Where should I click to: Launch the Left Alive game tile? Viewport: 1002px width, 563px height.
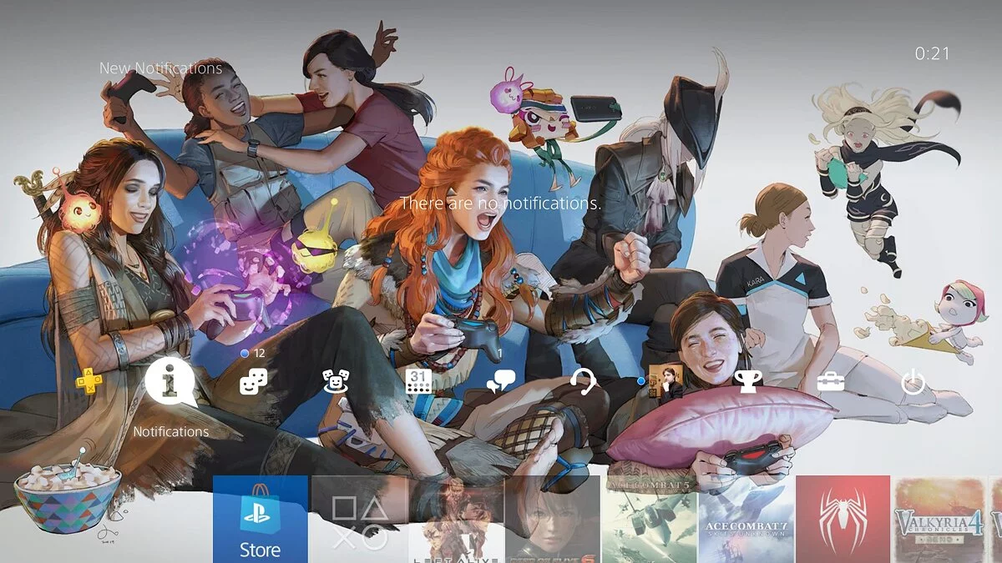[457, 520]
